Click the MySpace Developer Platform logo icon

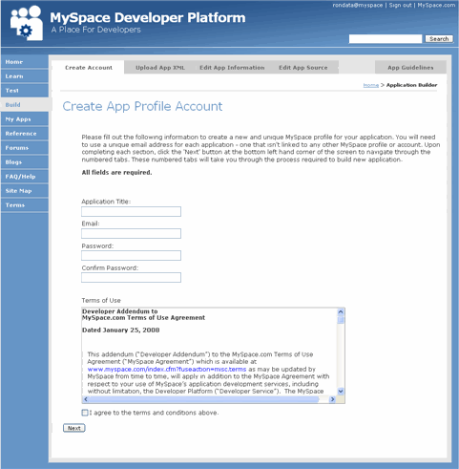(x=27, y=23)
